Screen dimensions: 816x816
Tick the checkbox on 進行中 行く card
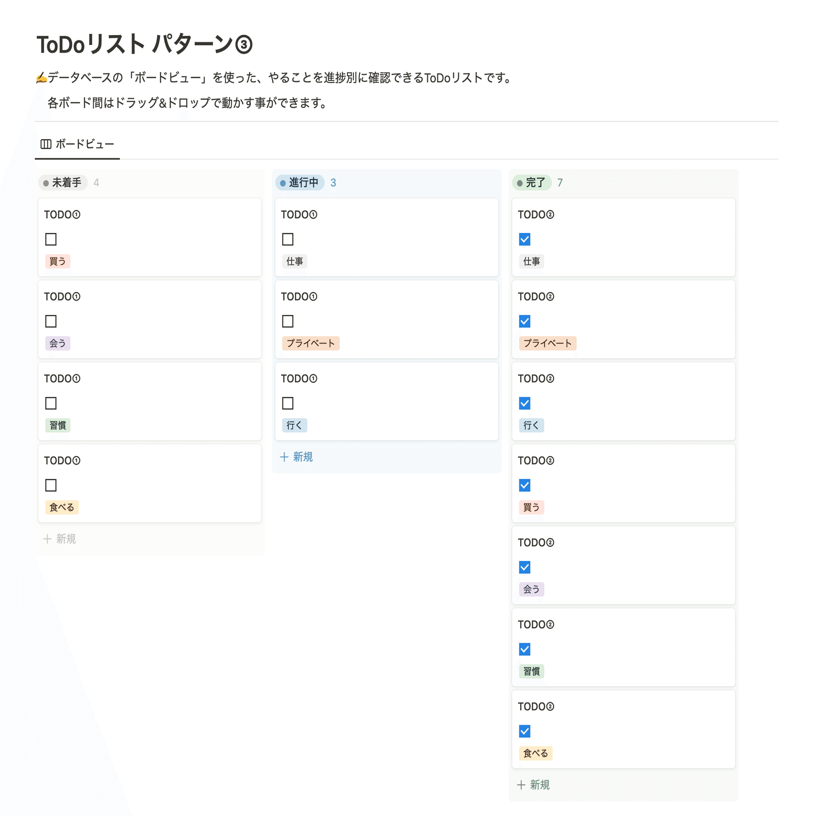tap(288, 403)
